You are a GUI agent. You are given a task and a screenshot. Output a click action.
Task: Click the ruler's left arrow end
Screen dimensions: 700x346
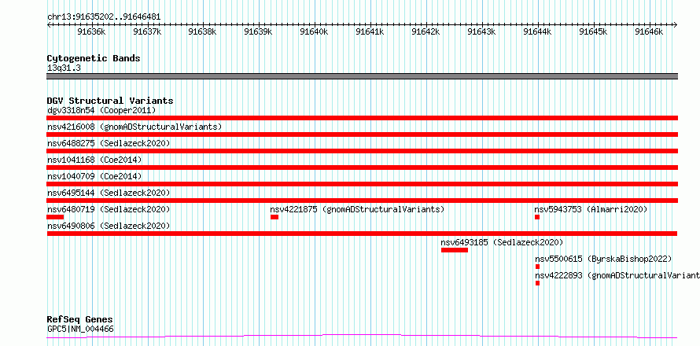pos(49,25)
